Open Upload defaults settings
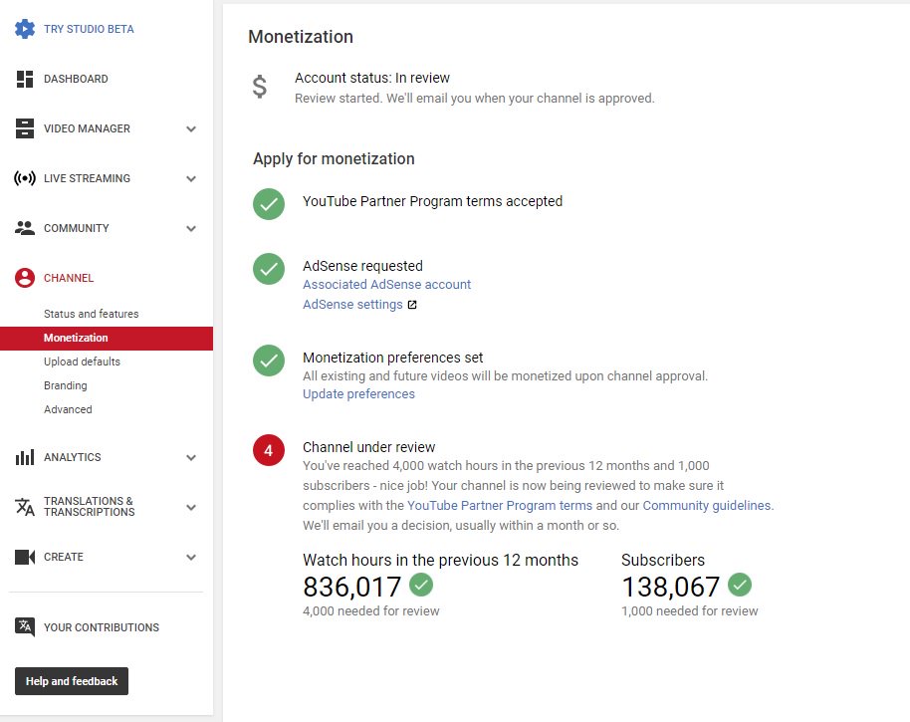 pos(82,361)
